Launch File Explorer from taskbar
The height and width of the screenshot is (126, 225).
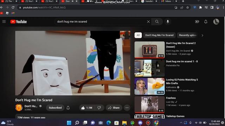(124, 123)
